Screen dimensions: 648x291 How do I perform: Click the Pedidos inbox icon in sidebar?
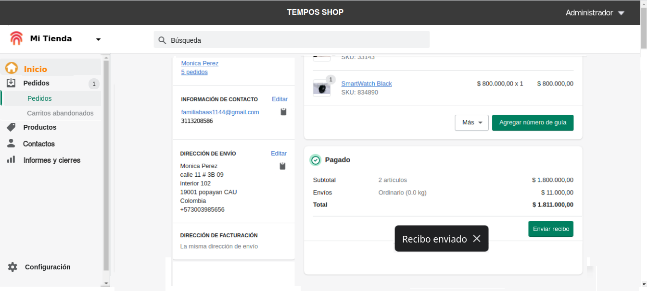click(x=12, y=83)
